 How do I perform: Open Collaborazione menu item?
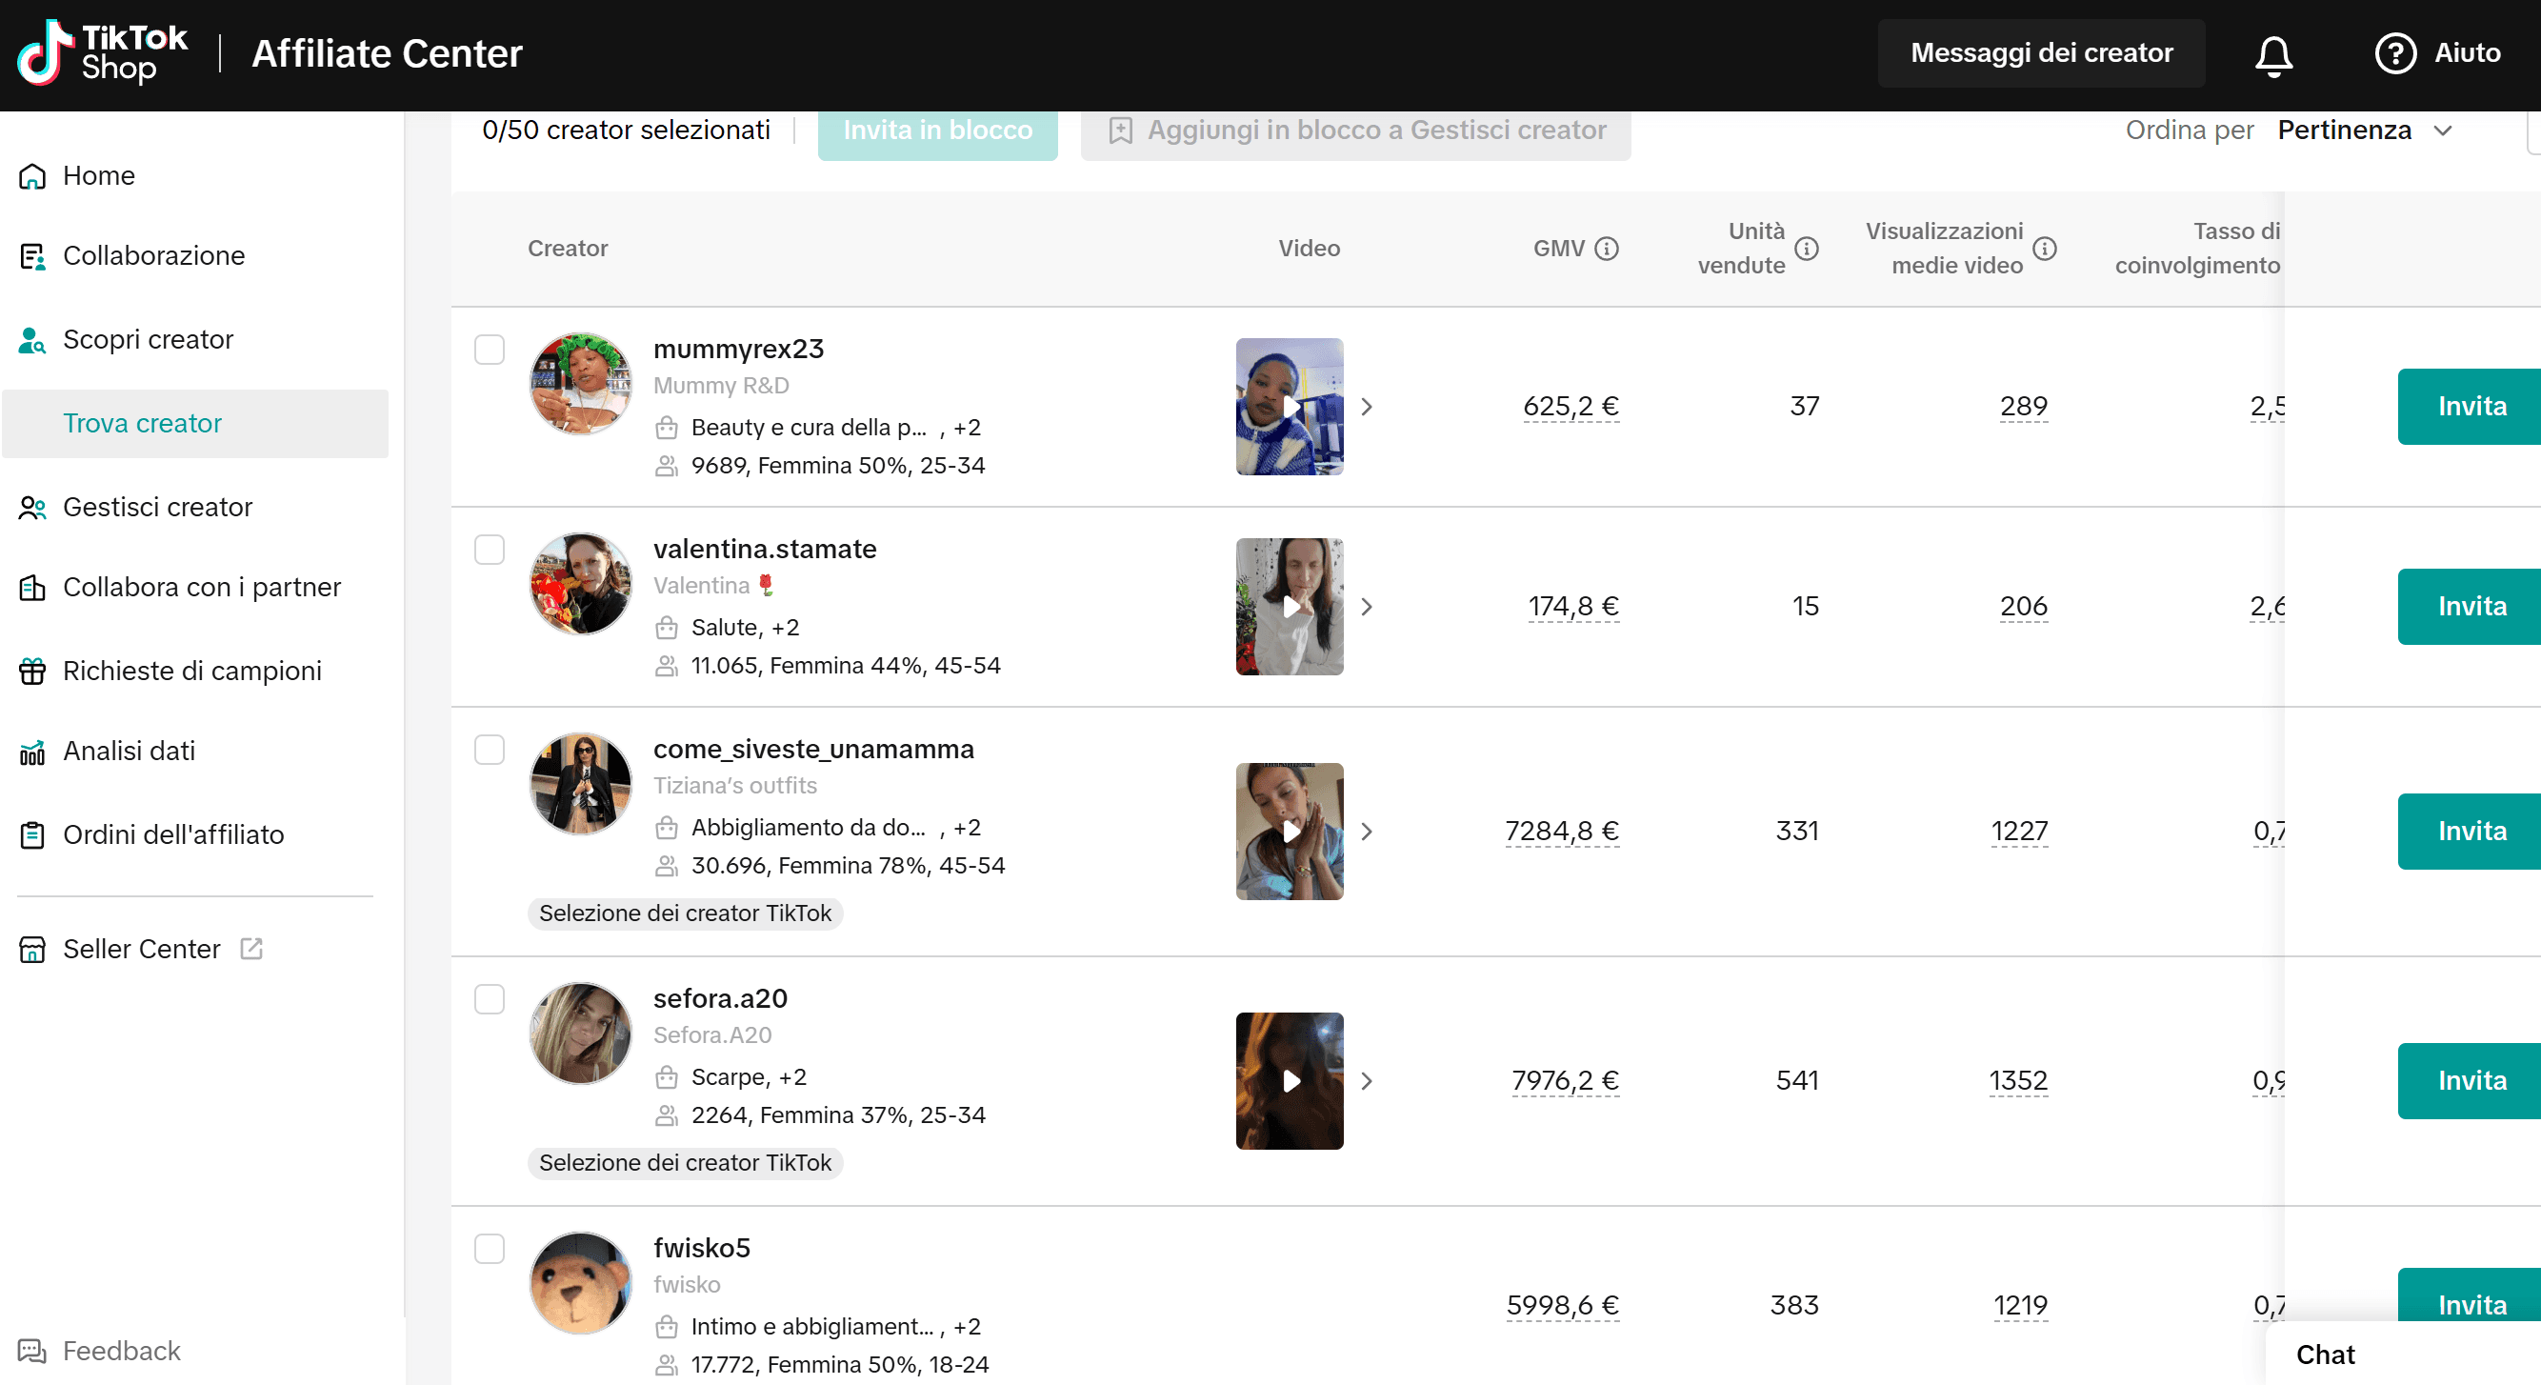[154, 255]
